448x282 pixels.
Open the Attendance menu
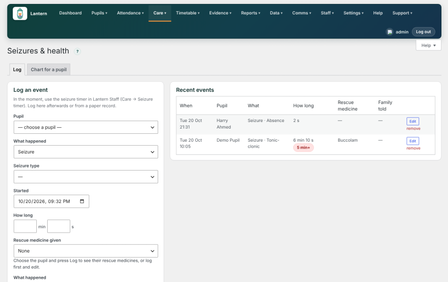click(x=130, y=13)
